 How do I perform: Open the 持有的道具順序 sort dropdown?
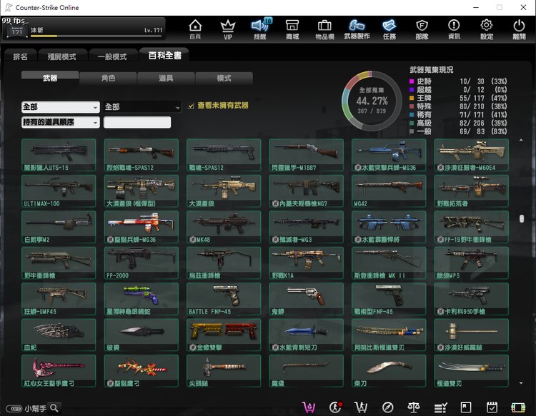(61, 122)
